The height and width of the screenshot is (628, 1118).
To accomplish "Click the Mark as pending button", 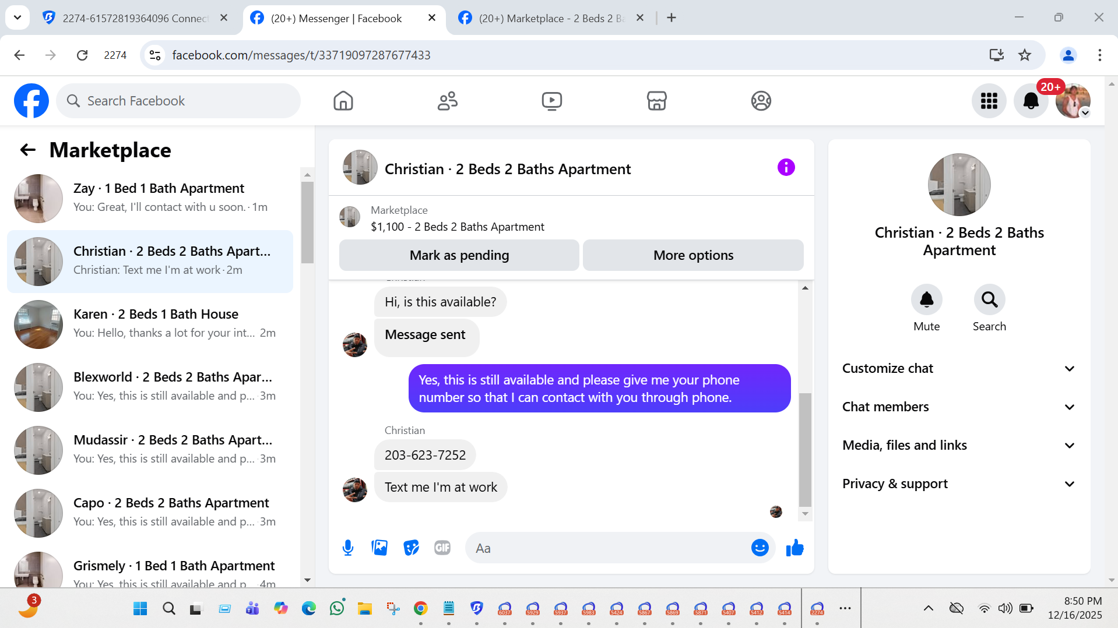I will (x=459, y=255).
